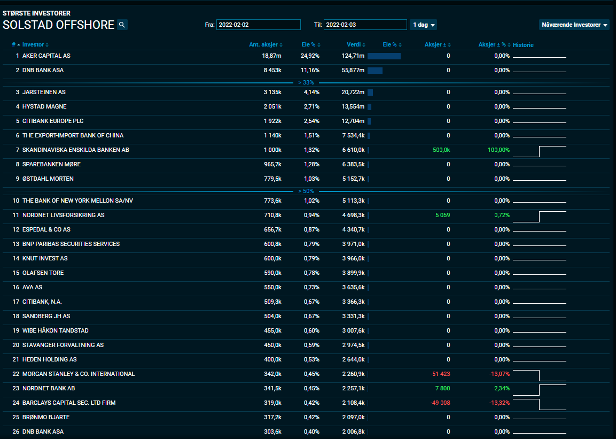Select BARCLAYS CAPITAL SEC. LTD FIRM
This screenshot has width=616, height=439.
tap(69, 403)
